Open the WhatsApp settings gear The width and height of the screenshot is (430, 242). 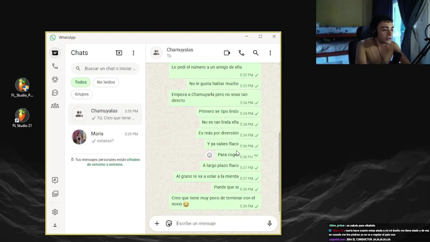(55, 212)
